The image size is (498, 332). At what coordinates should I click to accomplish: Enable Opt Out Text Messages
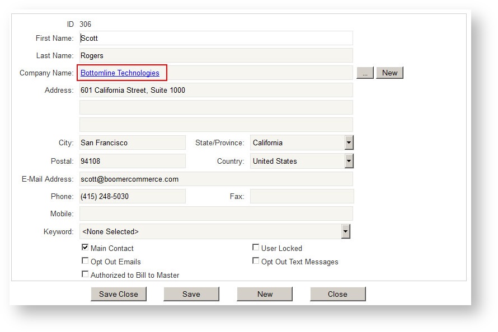tap(256, 260)
